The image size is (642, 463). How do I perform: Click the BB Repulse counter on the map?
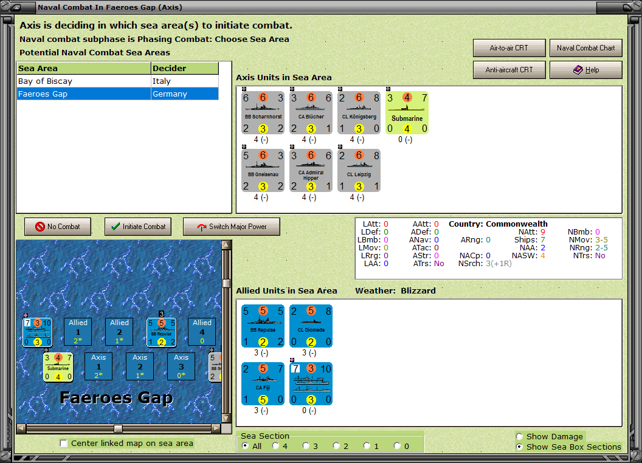click(161, 332)
